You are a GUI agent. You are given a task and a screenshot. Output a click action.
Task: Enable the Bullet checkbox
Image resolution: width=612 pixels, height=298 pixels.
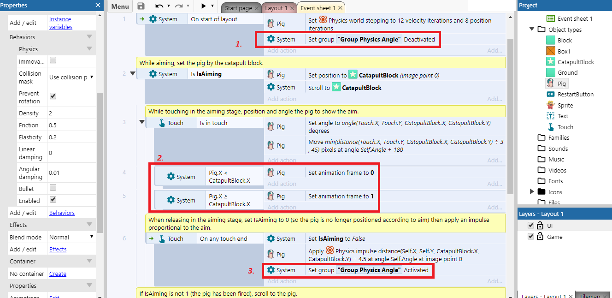point(53,188)
